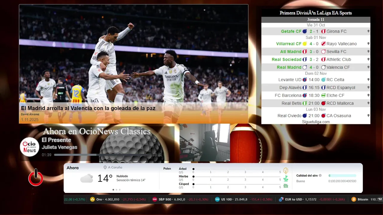The image size is (383, 215).
Task: Select the first weather carousel dot
Action: pyautogui.click(x=113, y=190)
